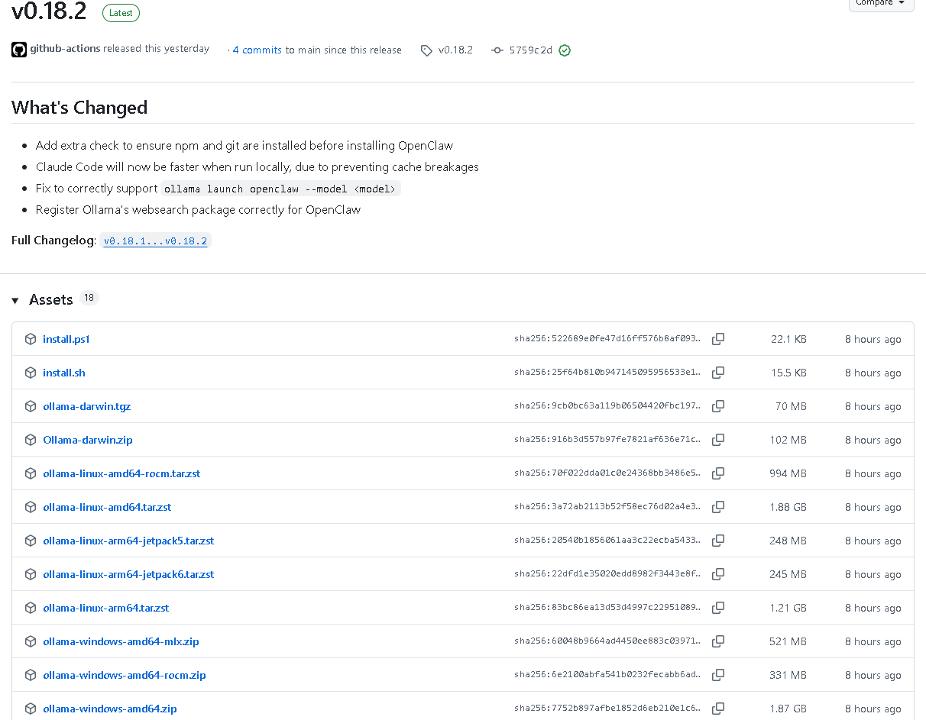Image resolution: width=926 pixels, height=720 pixels.
Task: Copy the SHA256 hash of install.sh
Action: tap(718, 373)
